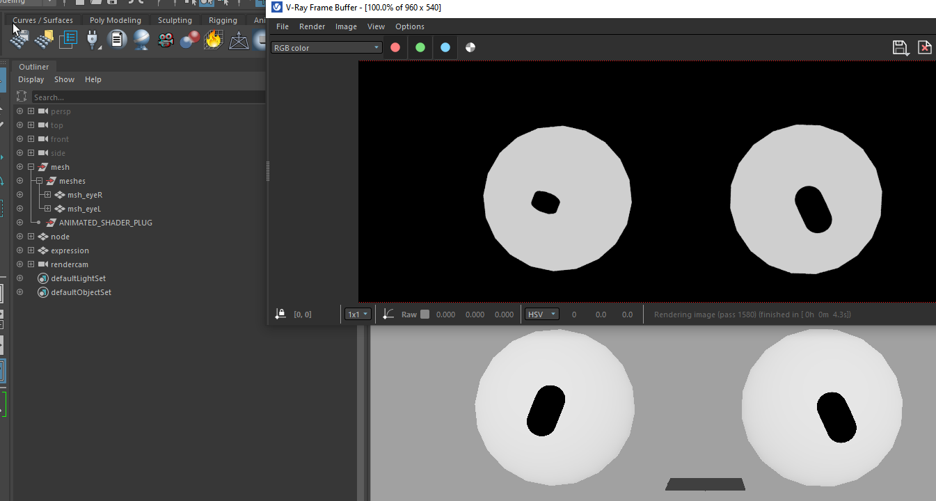Toggle the blue channel in frame buffer
The width and height of the screenshot is (936, 501).
pos(445,47)
